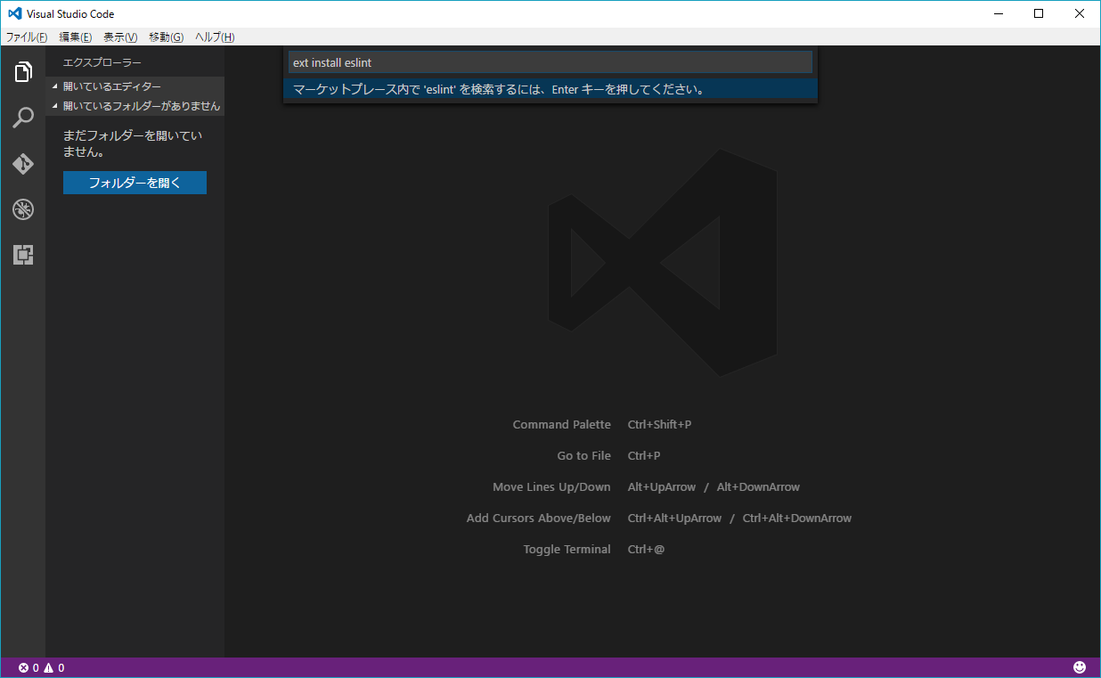Select the Debug icon in the sidebar

(x=22, y=209)
